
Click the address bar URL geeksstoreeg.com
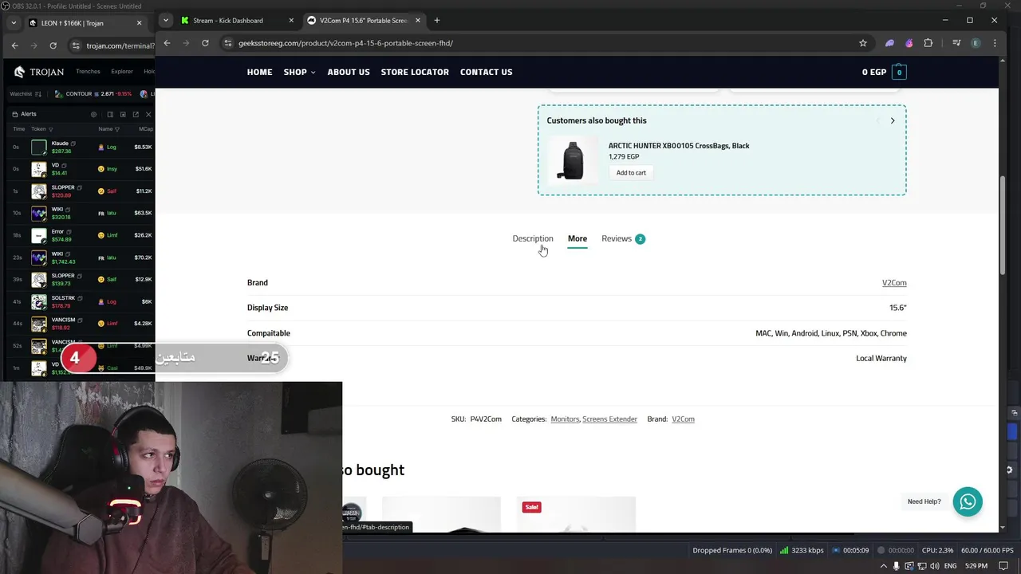(x=345, y=43)
